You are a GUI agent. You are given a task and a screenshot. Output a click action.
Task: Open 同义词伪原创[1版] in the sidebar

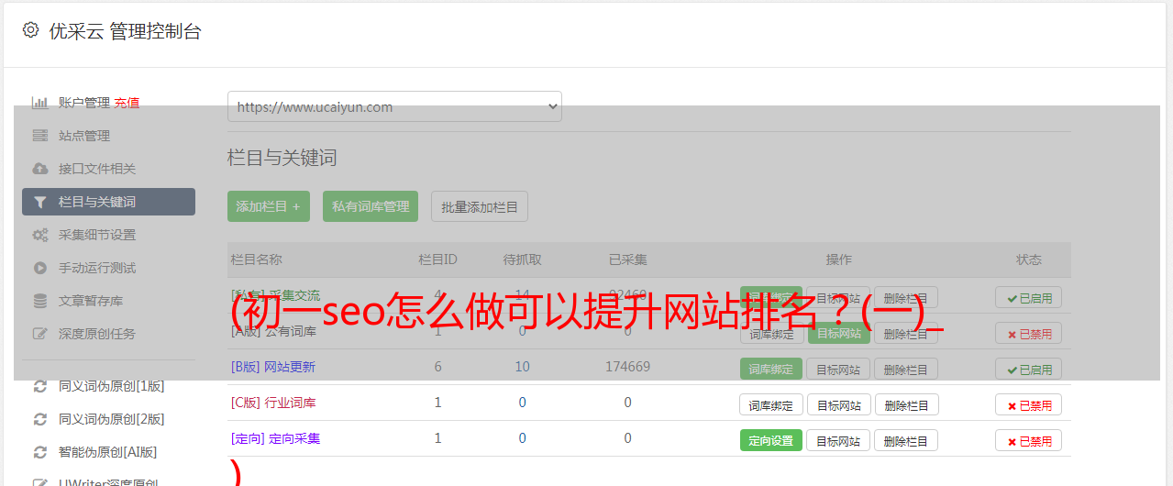[x=112, y=386]
